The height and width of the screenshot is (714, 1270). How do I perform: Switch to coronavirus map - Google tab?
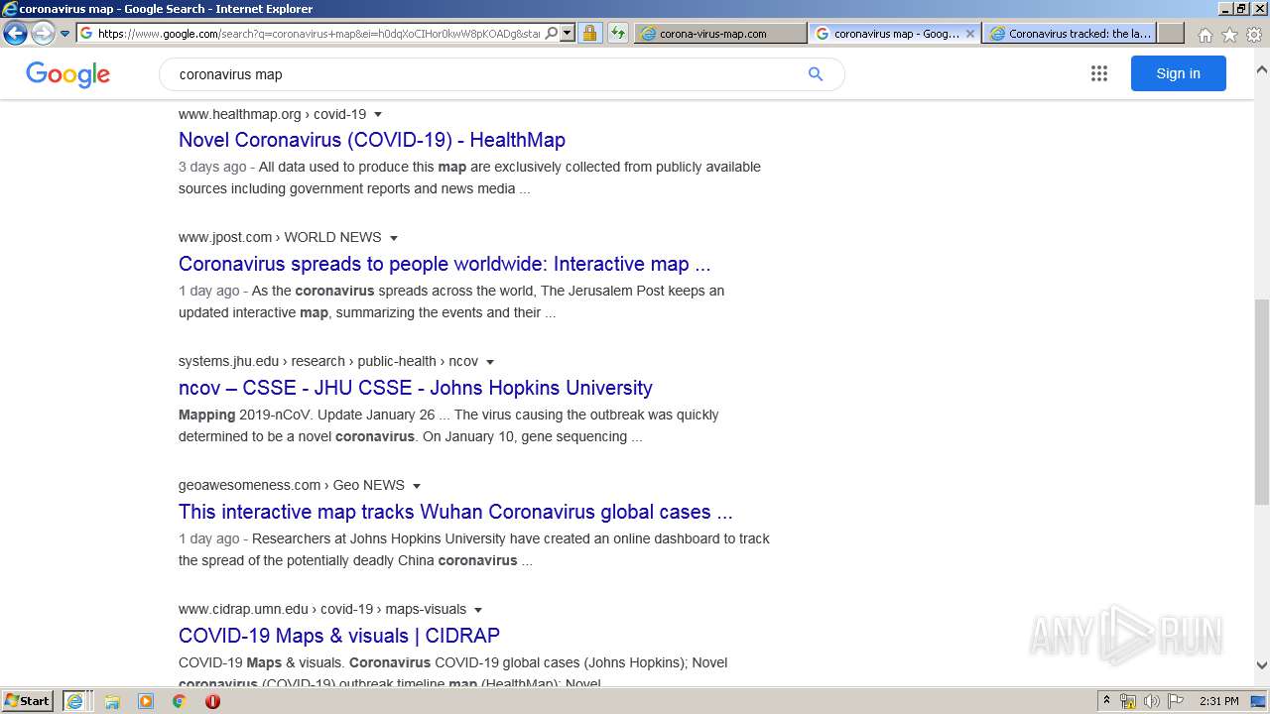(895, 33)
